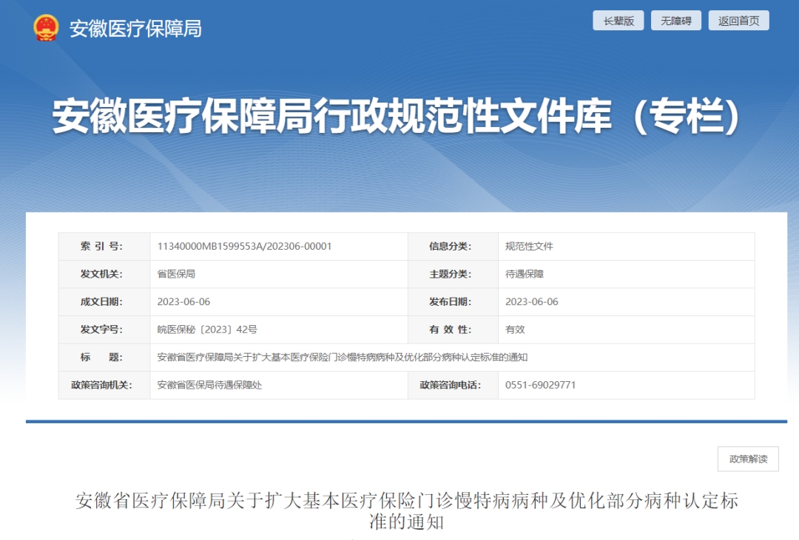Select the 待遇保障 topic category value
Viewport: 799px width, 540px height.
click(525, 274)
